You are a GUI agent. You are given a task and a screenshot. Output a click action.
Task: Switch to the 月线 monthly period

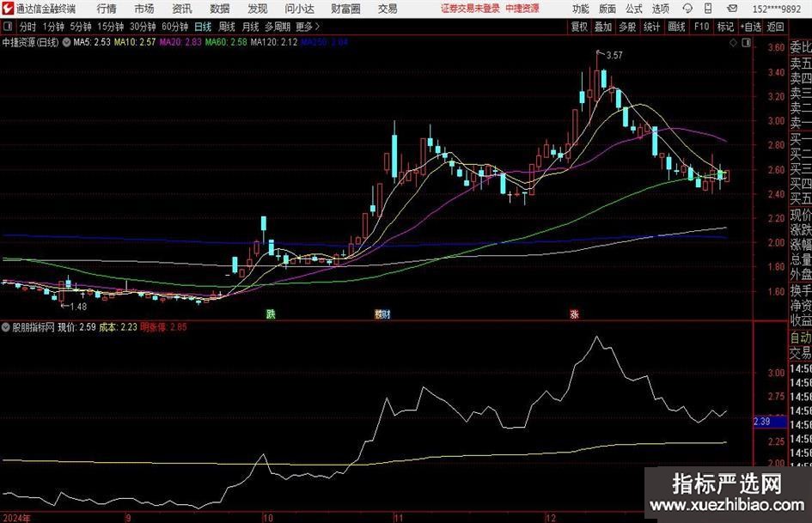tap(251, 27)
